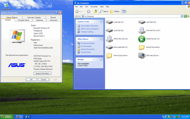Click the Go button beside address bar
The image size is (190, 119).
pos(187,16)
